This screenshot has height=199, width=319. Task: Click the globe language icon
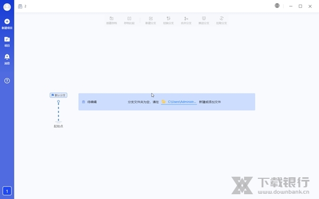277,6
